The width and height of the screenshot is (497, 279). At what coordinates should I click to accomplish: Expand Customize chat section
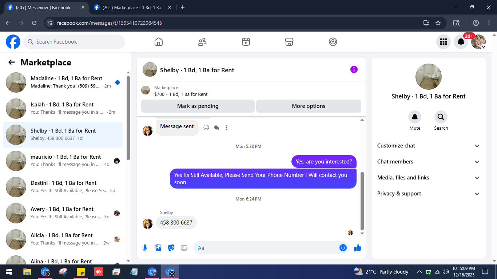(429, 146)
